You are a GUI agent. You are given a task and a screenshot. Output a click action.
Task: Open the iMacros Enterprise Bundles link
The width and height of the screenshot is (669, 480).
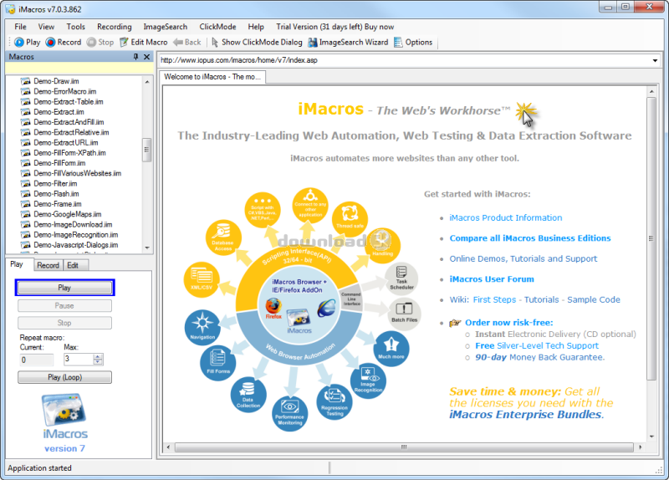[x=525, y=414]
